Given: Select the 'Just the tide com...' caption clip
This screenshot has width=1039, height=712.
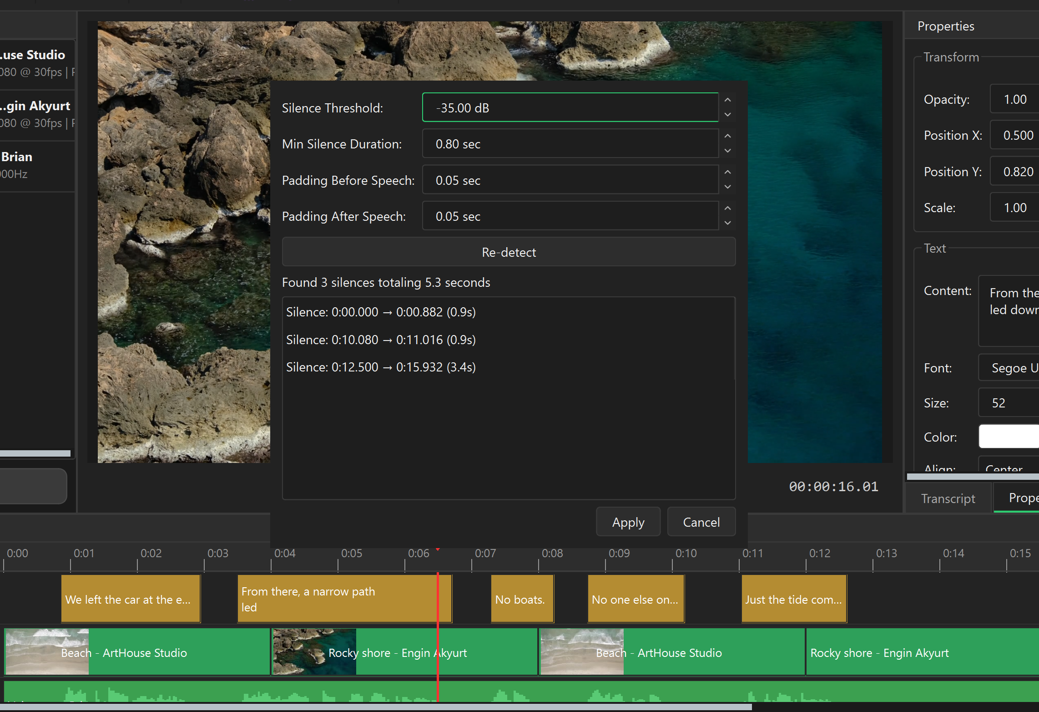Looking at the screenshot, I should point(794,599).
